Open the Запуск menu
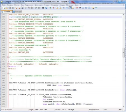126x112 pixels. point(62,5)
